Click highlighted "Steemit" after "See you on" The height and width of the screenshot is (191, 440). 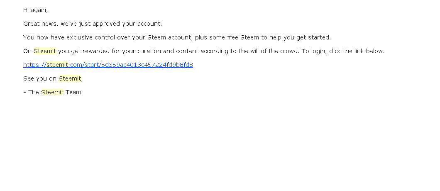[70, 78]
